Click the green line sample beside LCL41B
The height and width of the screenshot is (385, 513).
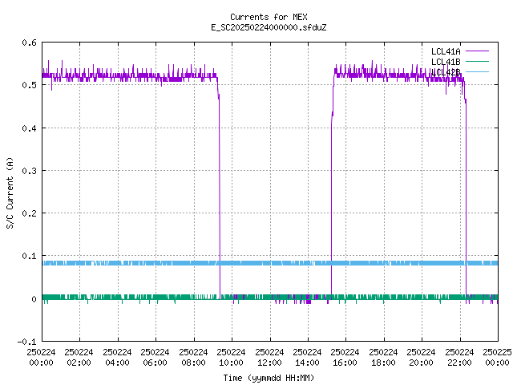click(477, 61)
